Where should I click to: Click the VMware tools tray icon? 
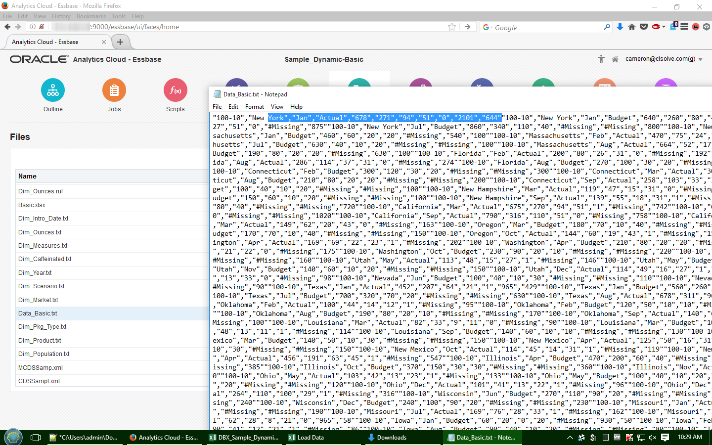[617, 438]
